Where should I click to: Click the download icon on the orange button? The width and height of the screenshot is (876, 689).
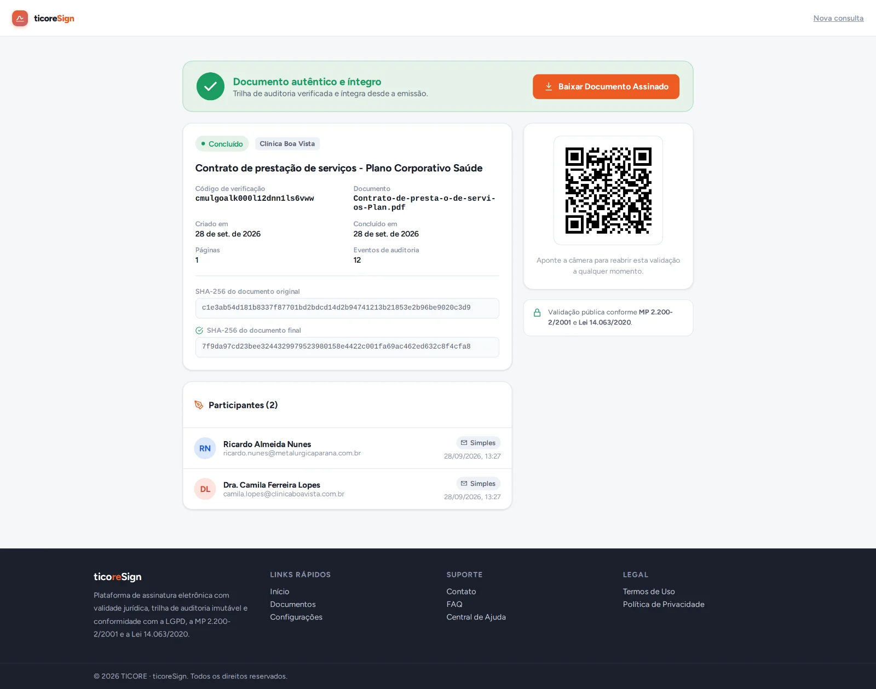coord(549,86)
